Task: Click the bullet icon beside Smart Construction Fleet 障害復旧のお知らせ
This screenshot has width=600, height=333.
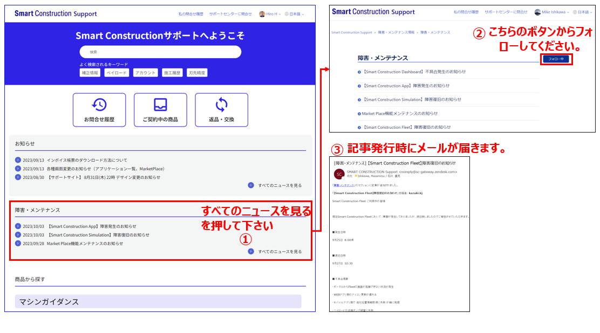Action: pyautogui.click(x=359, y=127)
